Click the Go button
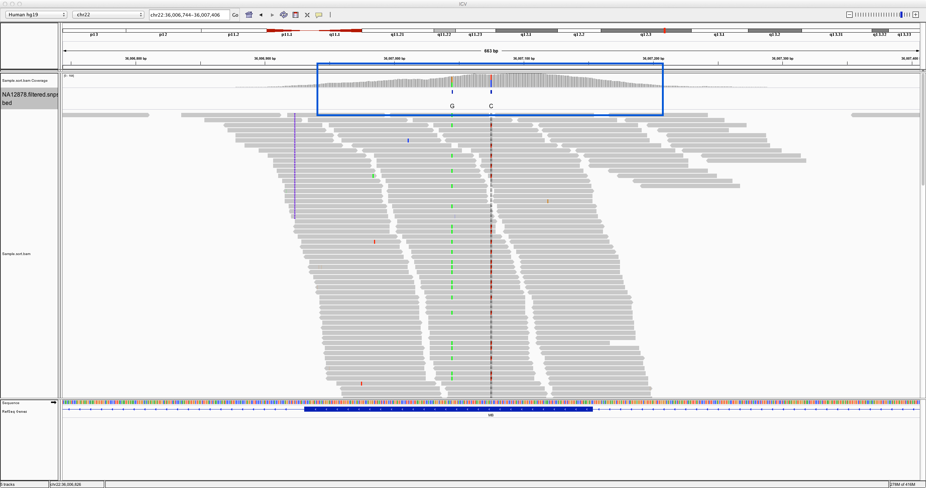The width and height of the screenshot is (926, 488). [x=235, y=15]
